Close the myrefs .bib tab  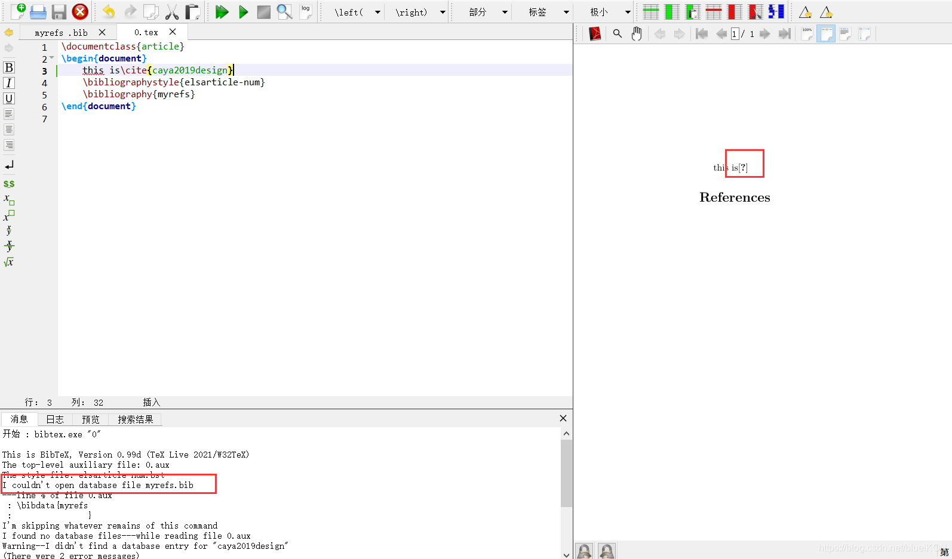(x=102, y=32)
